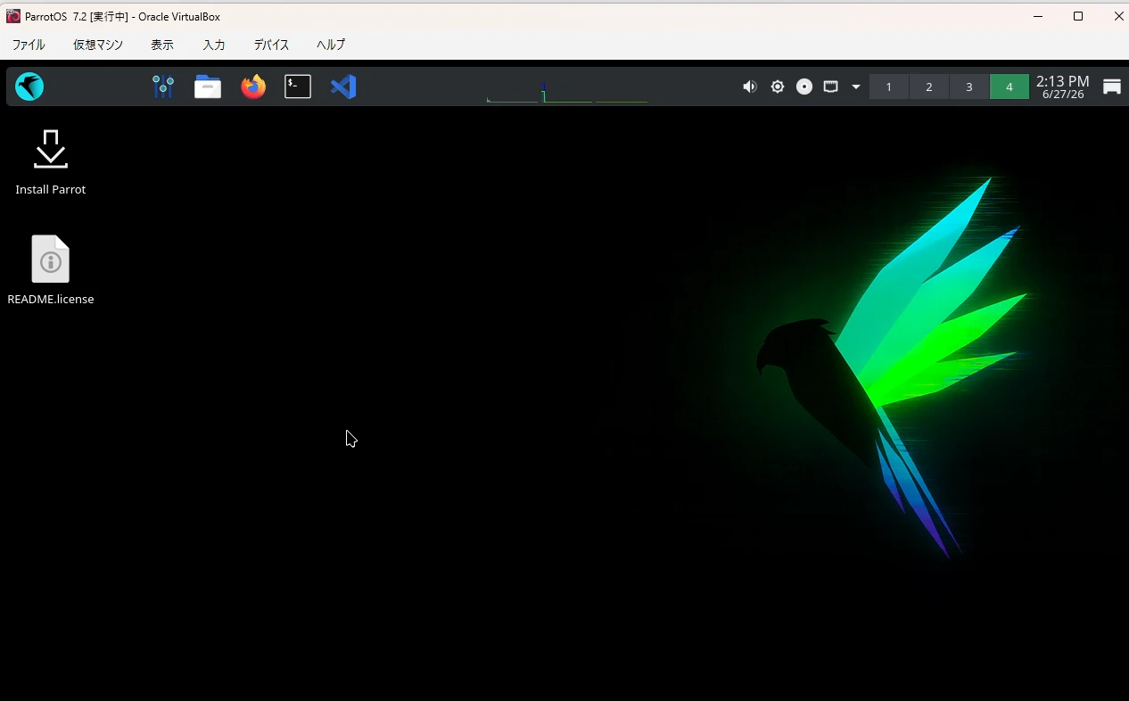The height and width of the screenshot is (701, 1129).
Task: Click the round disc tray icon
Action: click(x=804, y=87)
